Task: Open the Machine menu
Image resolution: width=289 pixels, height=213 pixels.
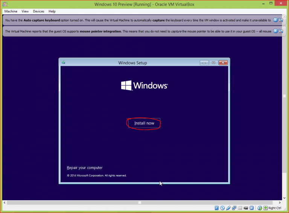Action: tap(11, 11)
